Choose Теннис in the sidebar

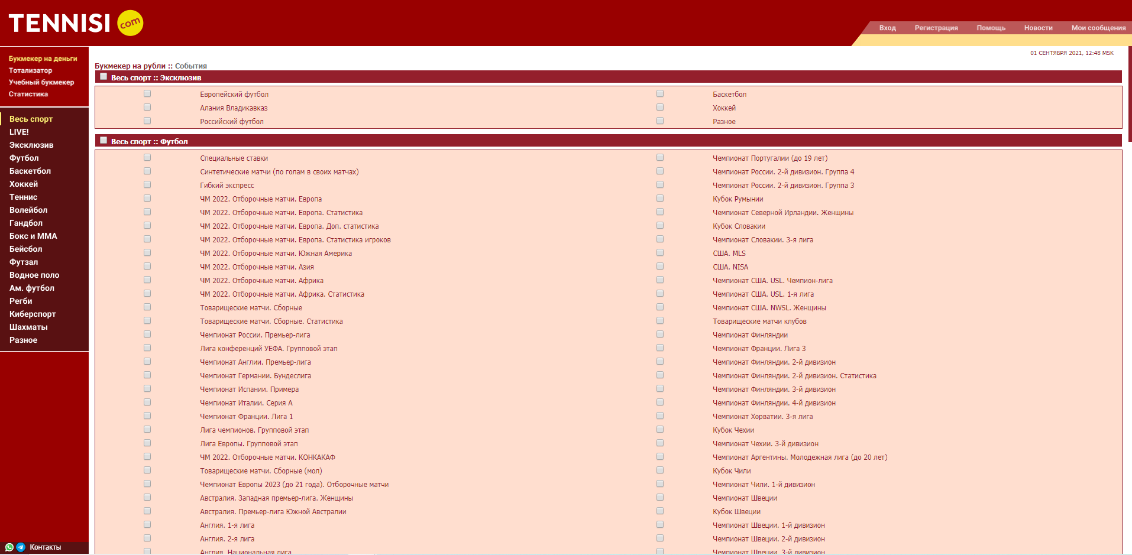pyautogui.click(x=23, y=197)
